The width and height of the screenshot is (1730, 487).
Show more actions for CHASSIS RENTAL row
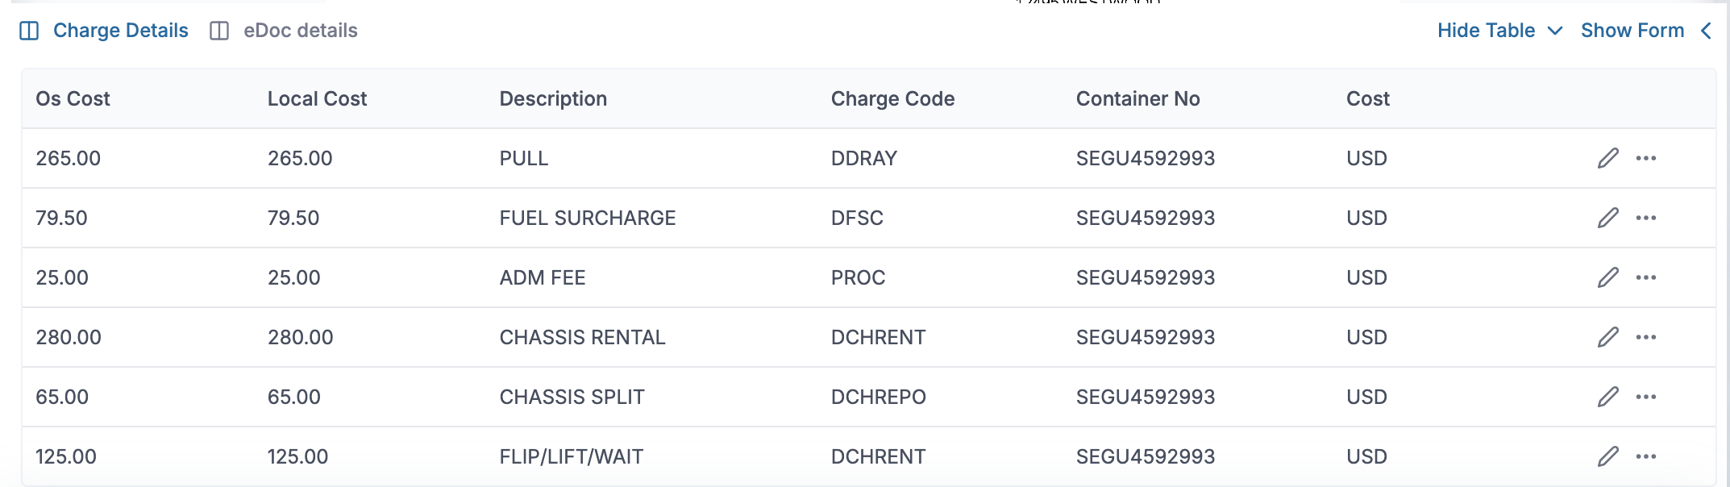pos(1646,337)
